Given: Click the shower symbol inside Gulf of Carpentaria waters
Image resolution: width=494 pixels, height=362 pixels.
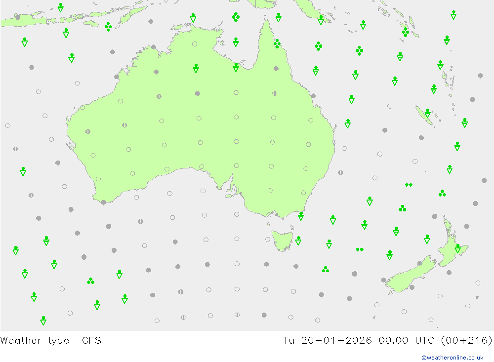Looking at the screenshot, I should tap(236, 42).
